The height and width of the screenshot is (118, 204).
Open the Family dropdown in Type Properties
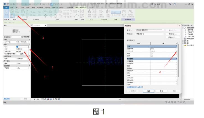pyautogui.click(x=163, y=30)
